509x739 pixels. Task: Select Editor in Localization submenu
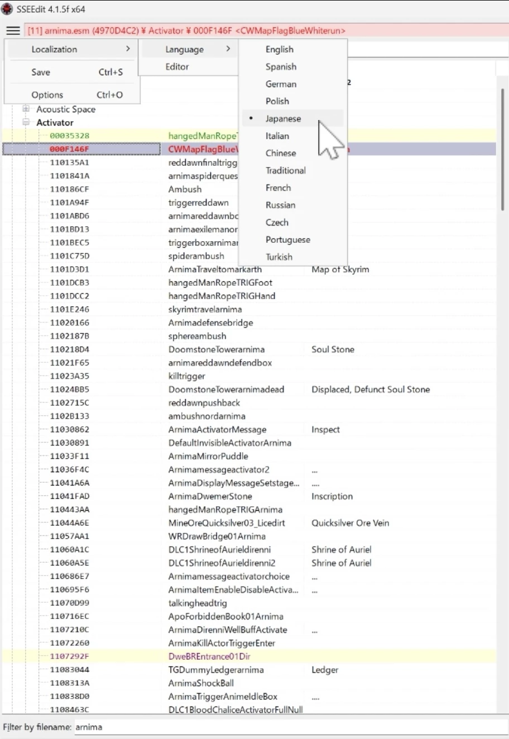pos(189,66)
